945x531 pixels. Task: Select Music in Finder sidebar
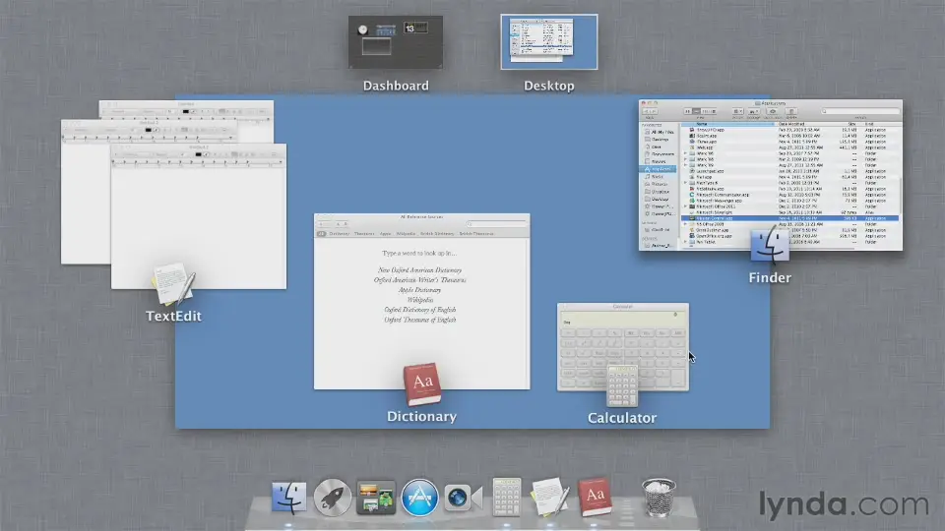[656, 176]
